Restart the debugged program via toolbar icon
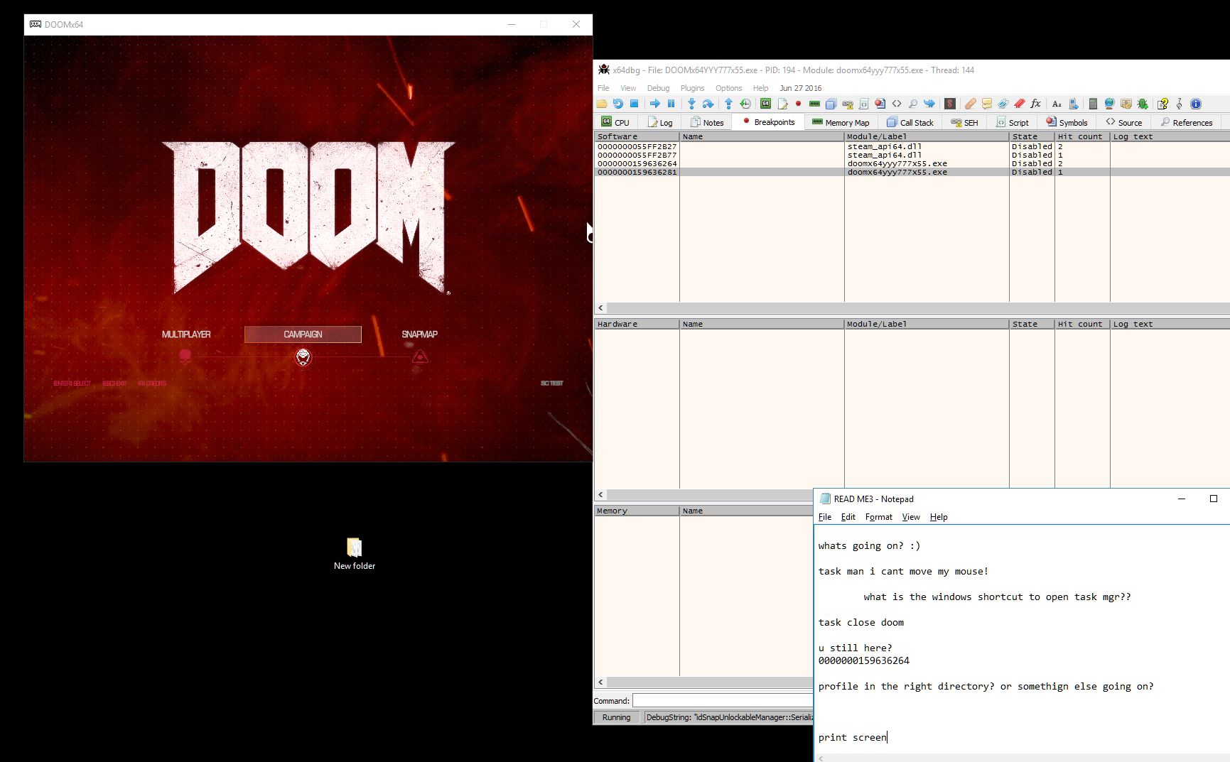The image size is (1230, 762). 618,104
